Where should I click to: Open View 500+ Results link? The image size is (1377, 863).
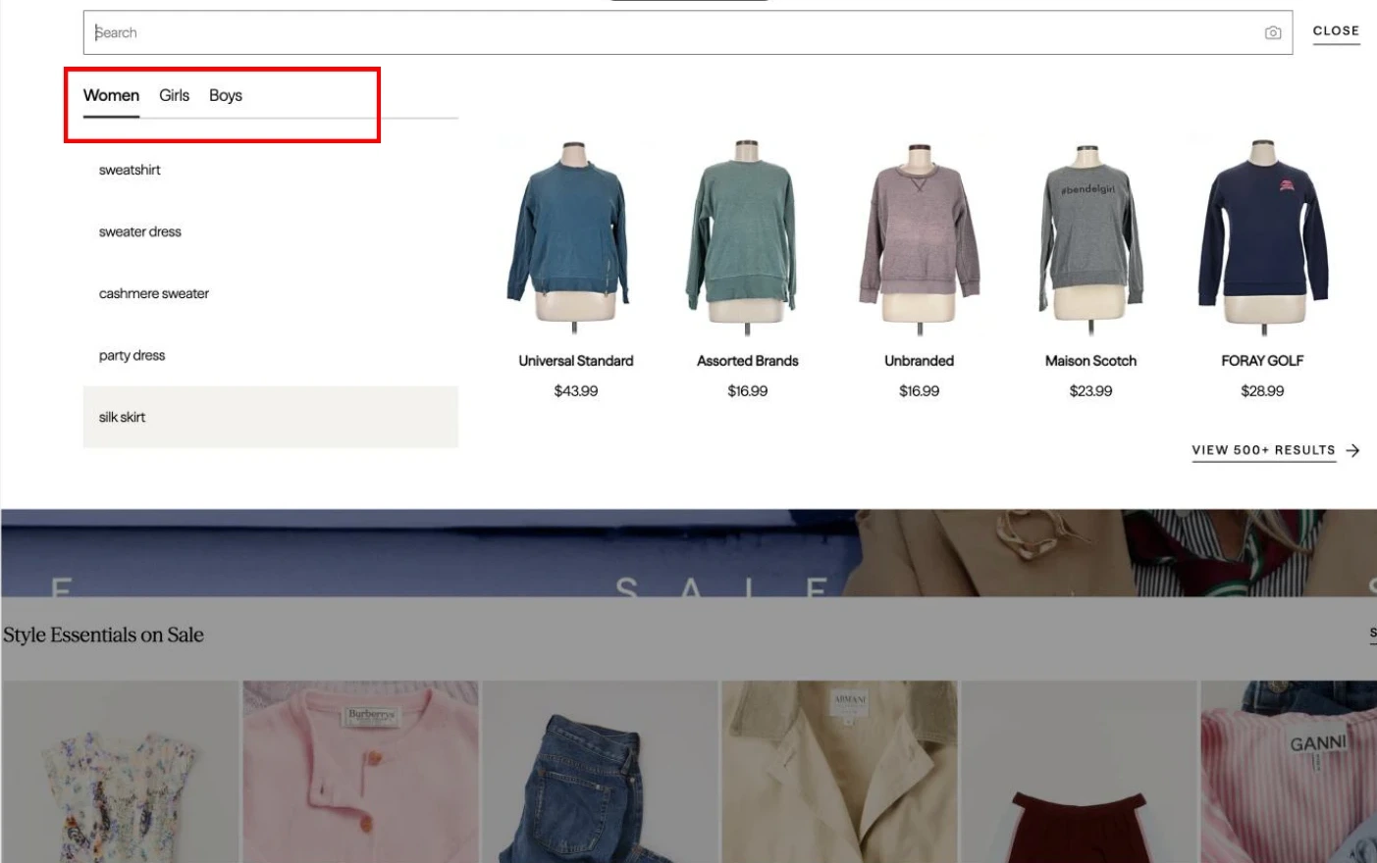tap(1263, 450)
